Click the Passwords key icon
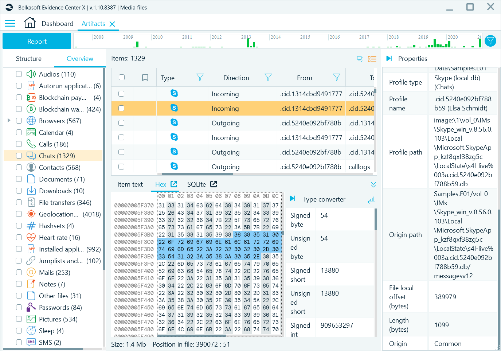The height and width of the screenshot is (351, 501). [x=31, y=307]
